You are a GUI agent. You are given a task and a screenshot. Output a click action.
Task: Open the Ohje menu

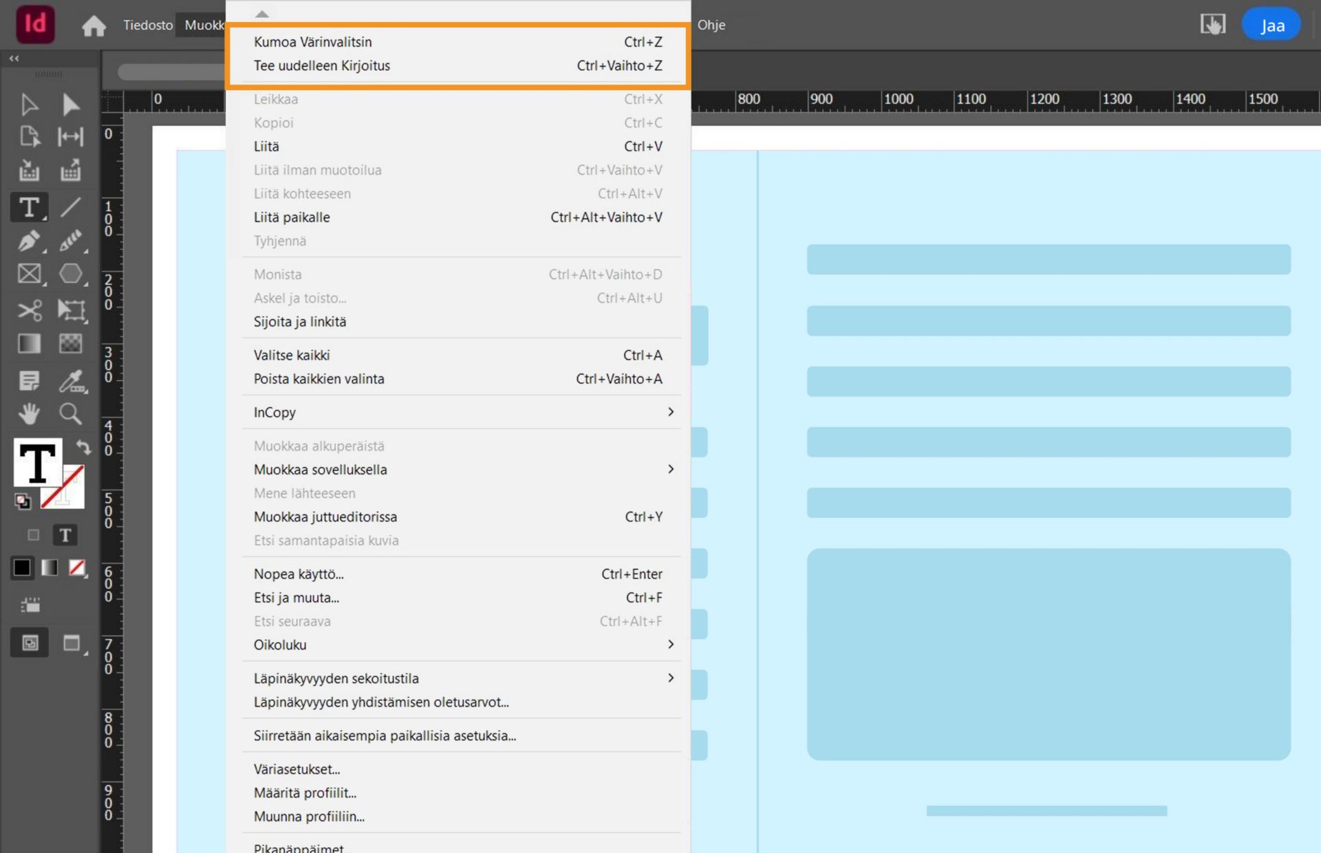click(711, 25)
